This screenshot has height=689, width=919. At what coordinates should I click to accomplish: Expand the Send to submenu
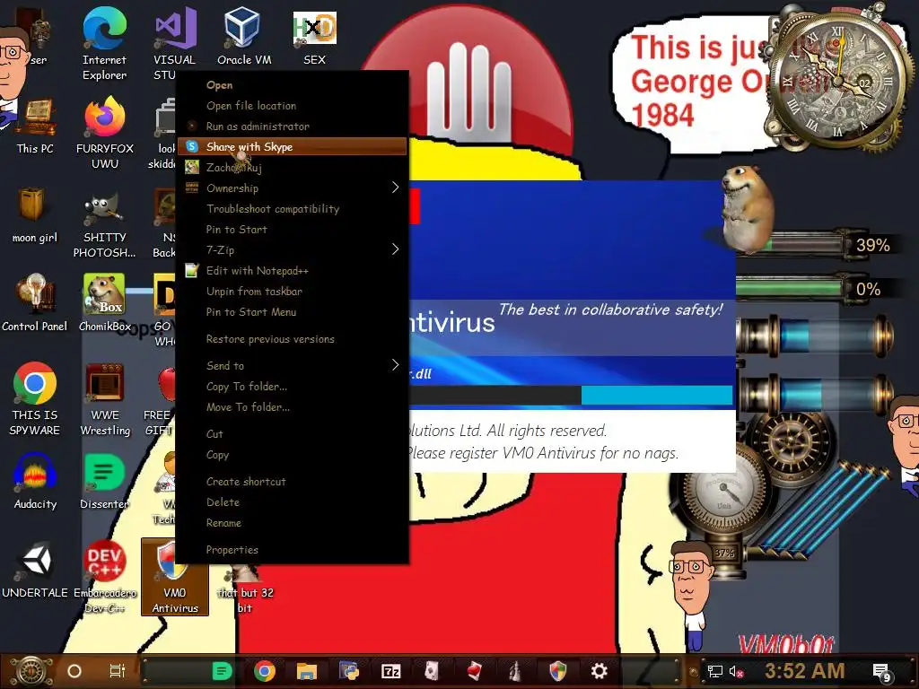pos(292,366)
